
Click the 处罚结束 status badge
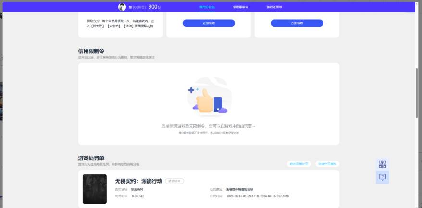point(174,181)
